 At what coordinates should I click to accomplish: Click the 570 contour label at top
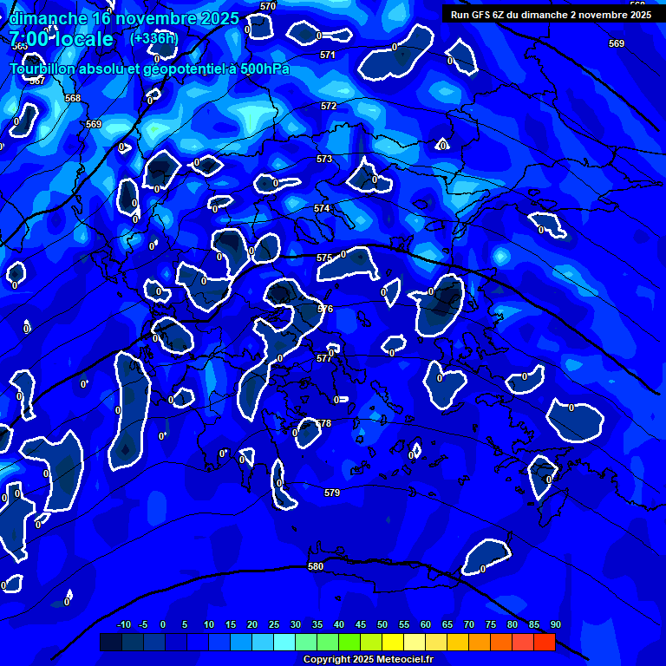pos(268,6)
